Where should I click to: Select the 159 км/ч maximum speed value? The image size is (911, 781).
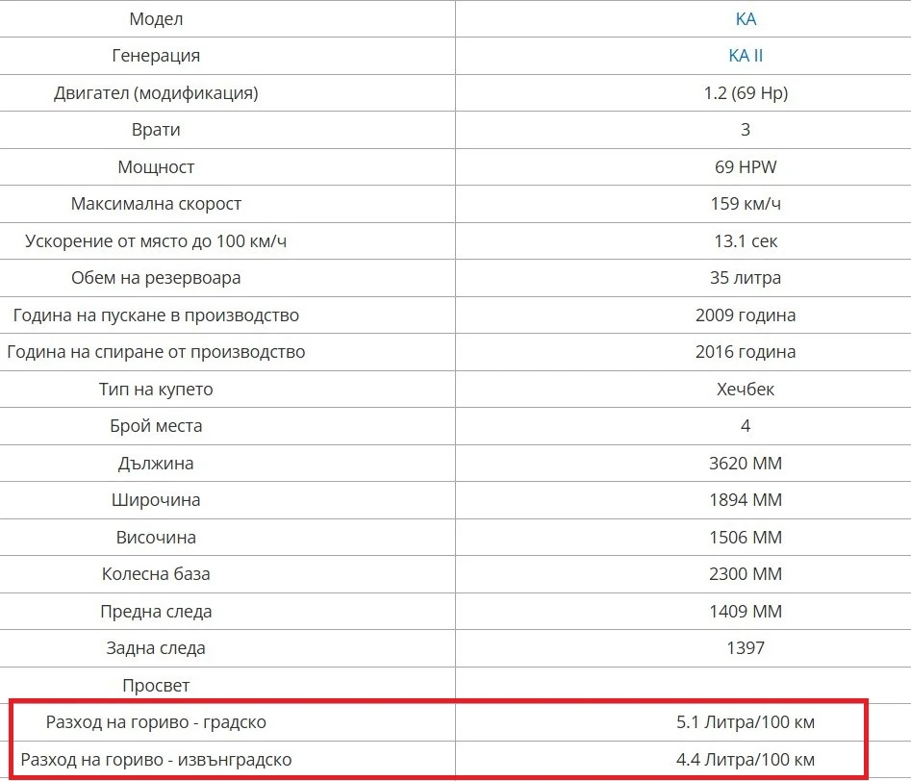746,204
